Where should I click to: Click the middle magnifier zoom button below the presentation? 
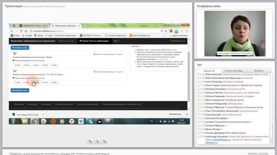click(x=97, y=141)
